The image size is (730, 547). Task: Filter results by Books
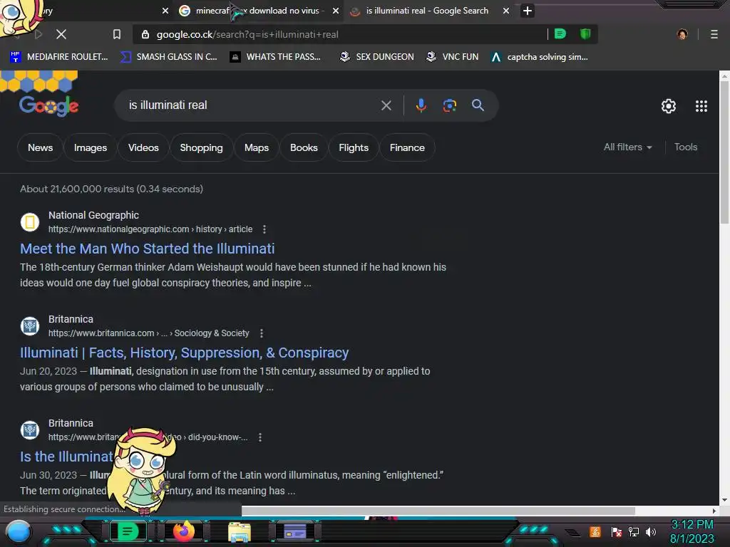click(304, 147)
